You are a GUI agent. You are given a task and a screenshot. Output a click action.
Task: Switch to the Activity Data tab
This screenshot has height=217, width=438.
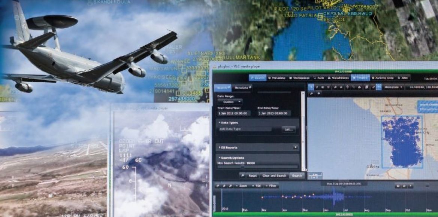(x=381, y=78)
